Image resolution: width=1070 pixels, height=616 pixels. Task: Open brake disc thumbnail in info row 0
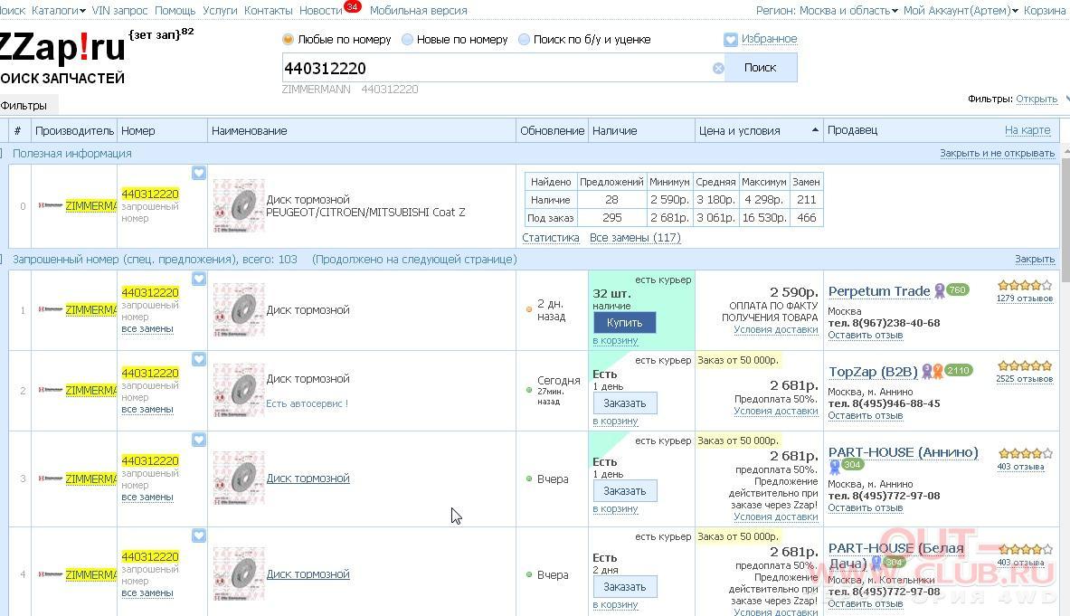pyautogui.click(x=239, y=205)
